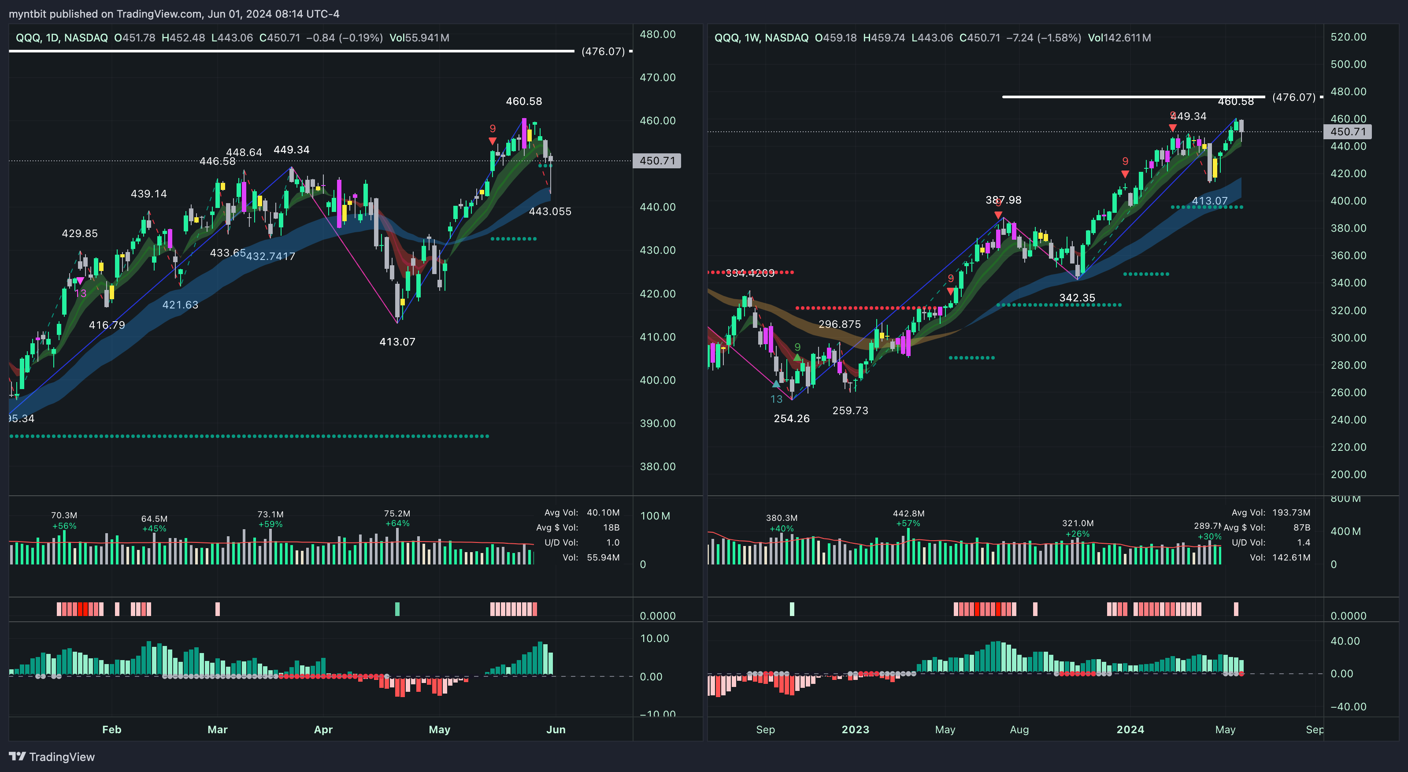Click weekly chart's 450.71 current price tag
Image resolution: width=1408 pixels, height=772 pixels.
[x=1348, y=132]
